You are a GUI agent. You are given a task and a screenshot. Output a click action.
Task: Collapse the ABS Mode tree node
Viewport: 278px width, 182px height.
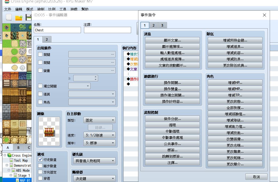click(9, 170)
